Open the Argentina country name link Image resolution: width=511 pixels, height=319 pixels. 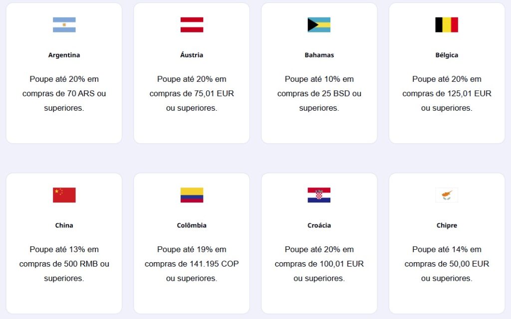point(64,55)
